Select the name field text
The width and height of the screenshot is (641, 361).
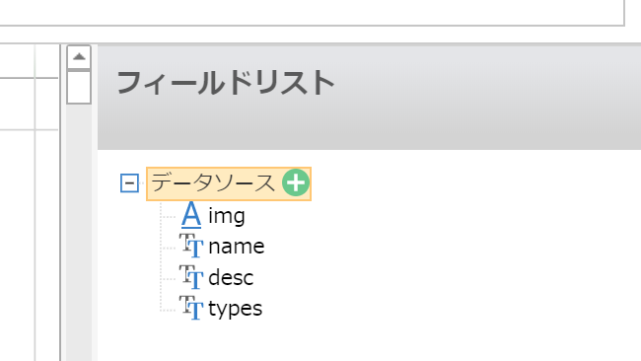(x=237, y=247)
